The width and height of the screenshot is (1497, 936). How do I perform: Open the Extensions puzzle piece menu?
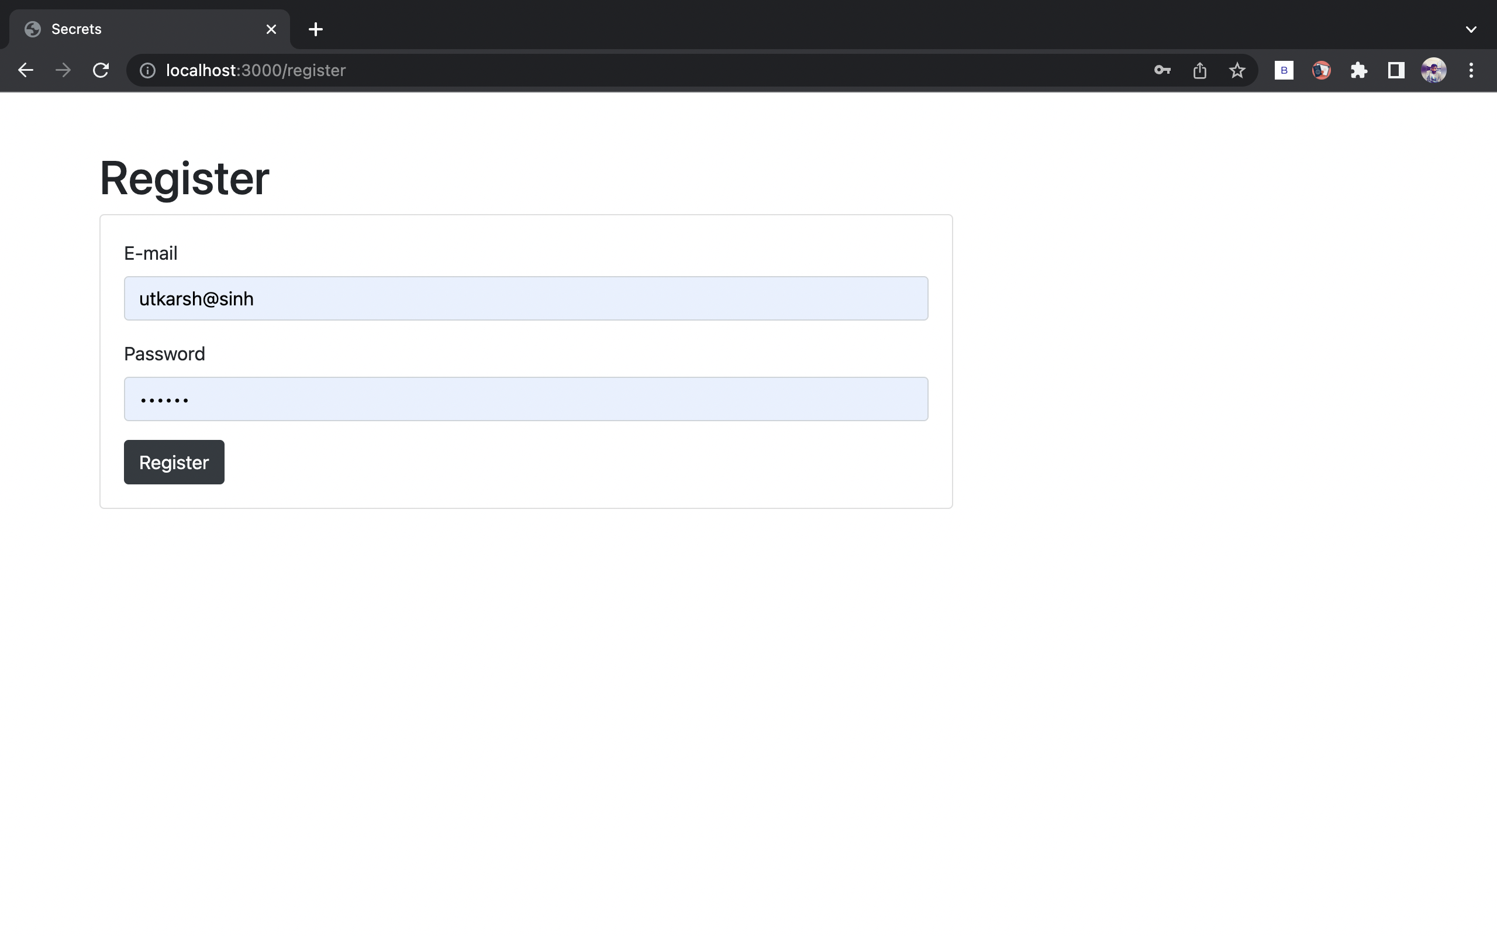(x=1359, y=71)
